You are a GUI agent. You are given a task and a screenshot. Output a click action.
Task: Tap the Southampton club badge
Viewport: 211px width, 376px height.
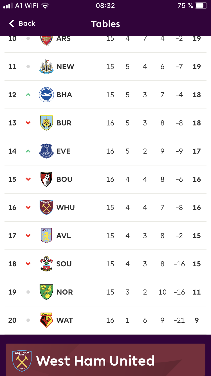(x=46, y=264)
